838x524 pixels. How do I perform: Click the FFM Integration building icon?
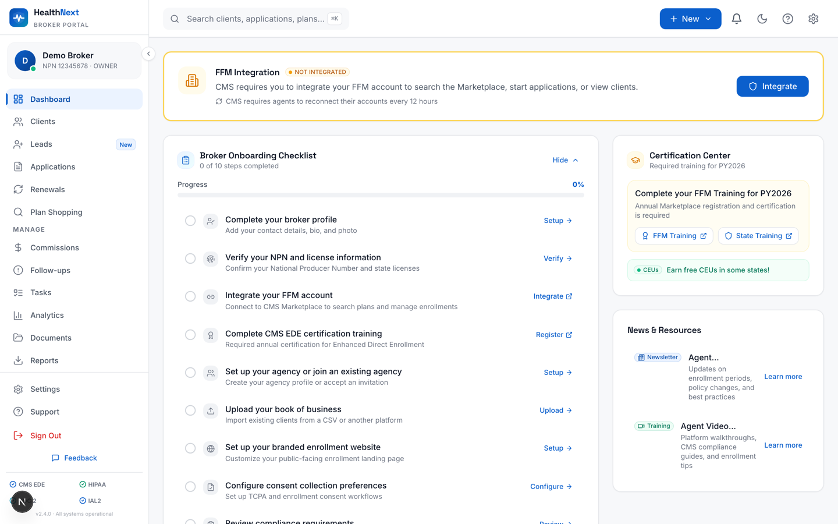pos(192,80)
